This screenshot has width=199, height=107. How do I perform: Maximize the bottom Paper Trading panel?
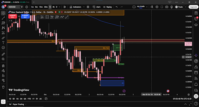[x=190, y=104]
